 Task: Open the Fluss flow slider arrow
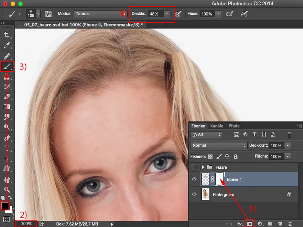(x=219, y=14)
